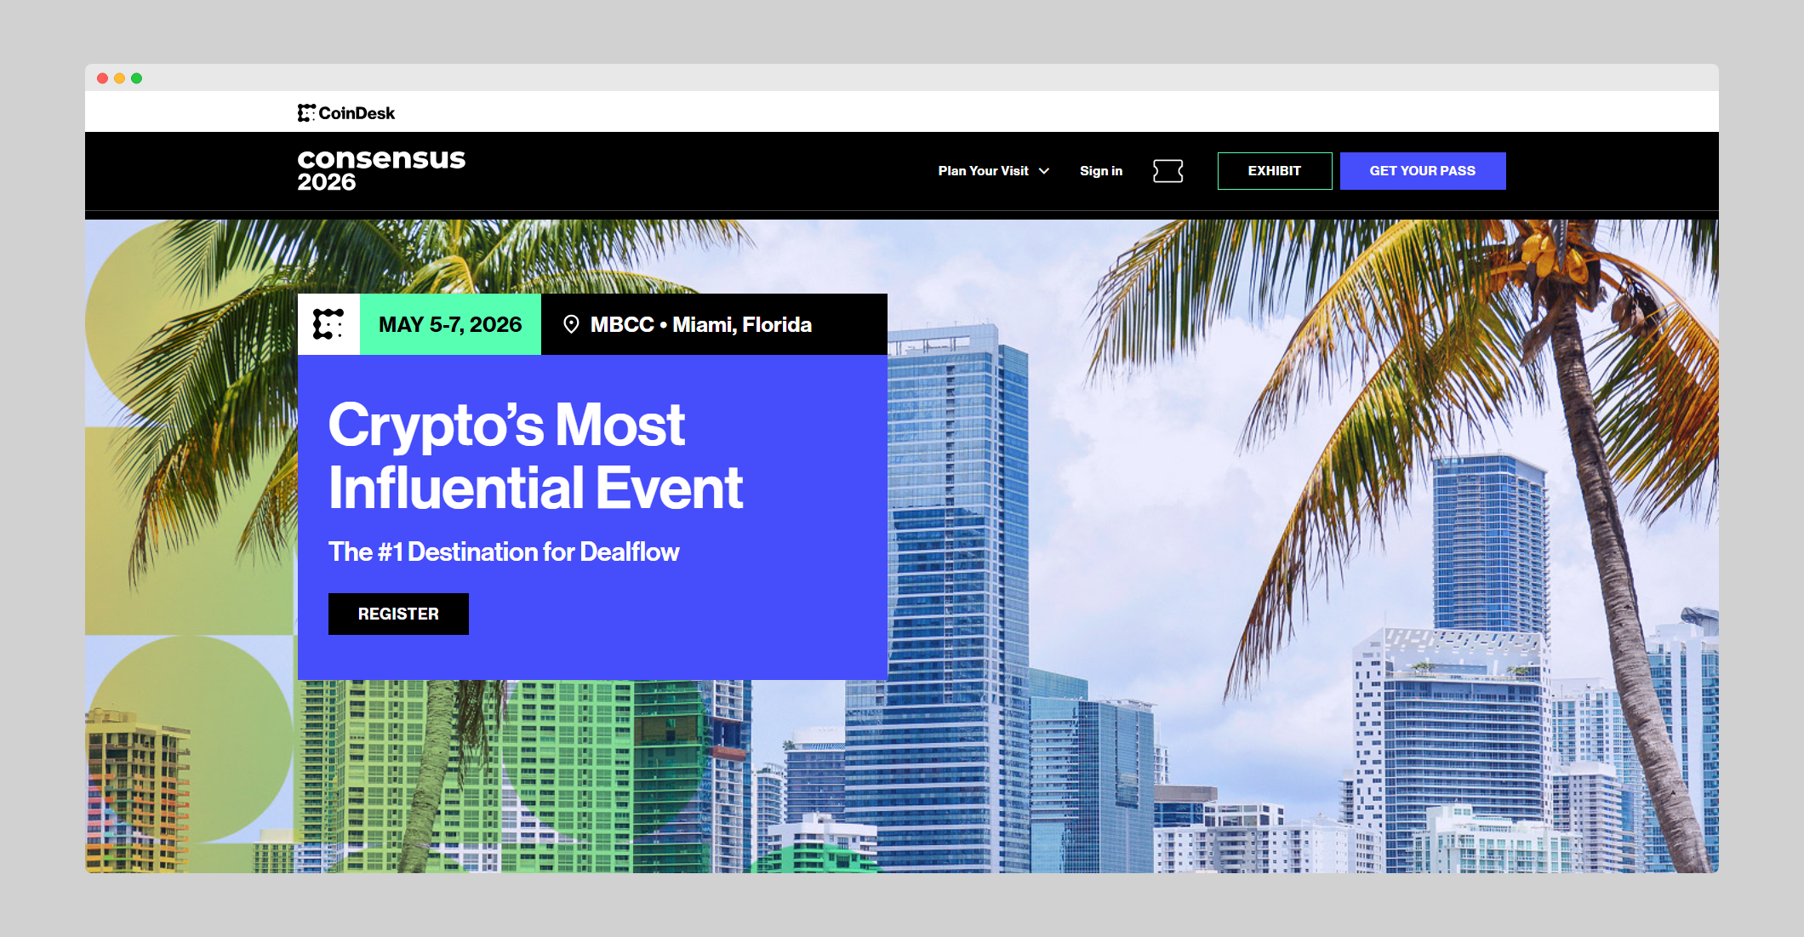Close the window with the red dot
1804x937 pixels.
point(102,78)
